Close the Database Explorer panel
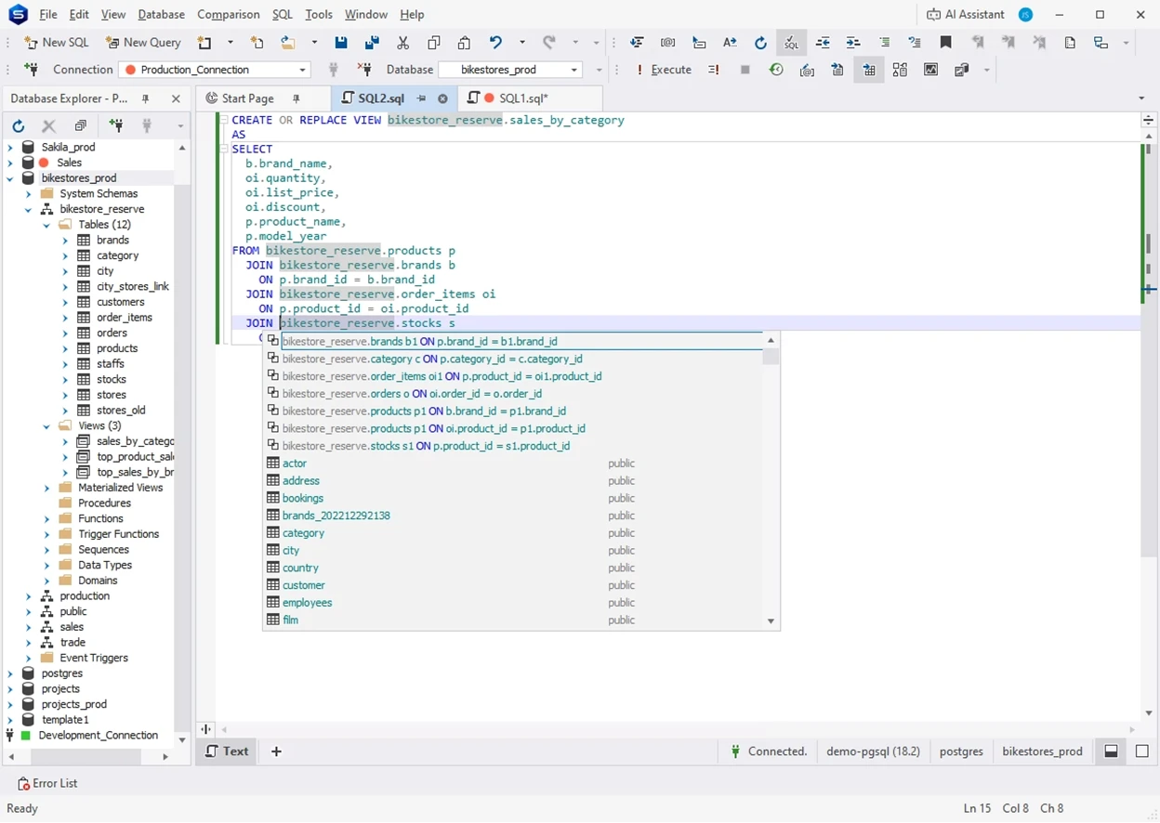Image resolution: width=1160 pixels, height=823 pixels. tap(176, 98)
